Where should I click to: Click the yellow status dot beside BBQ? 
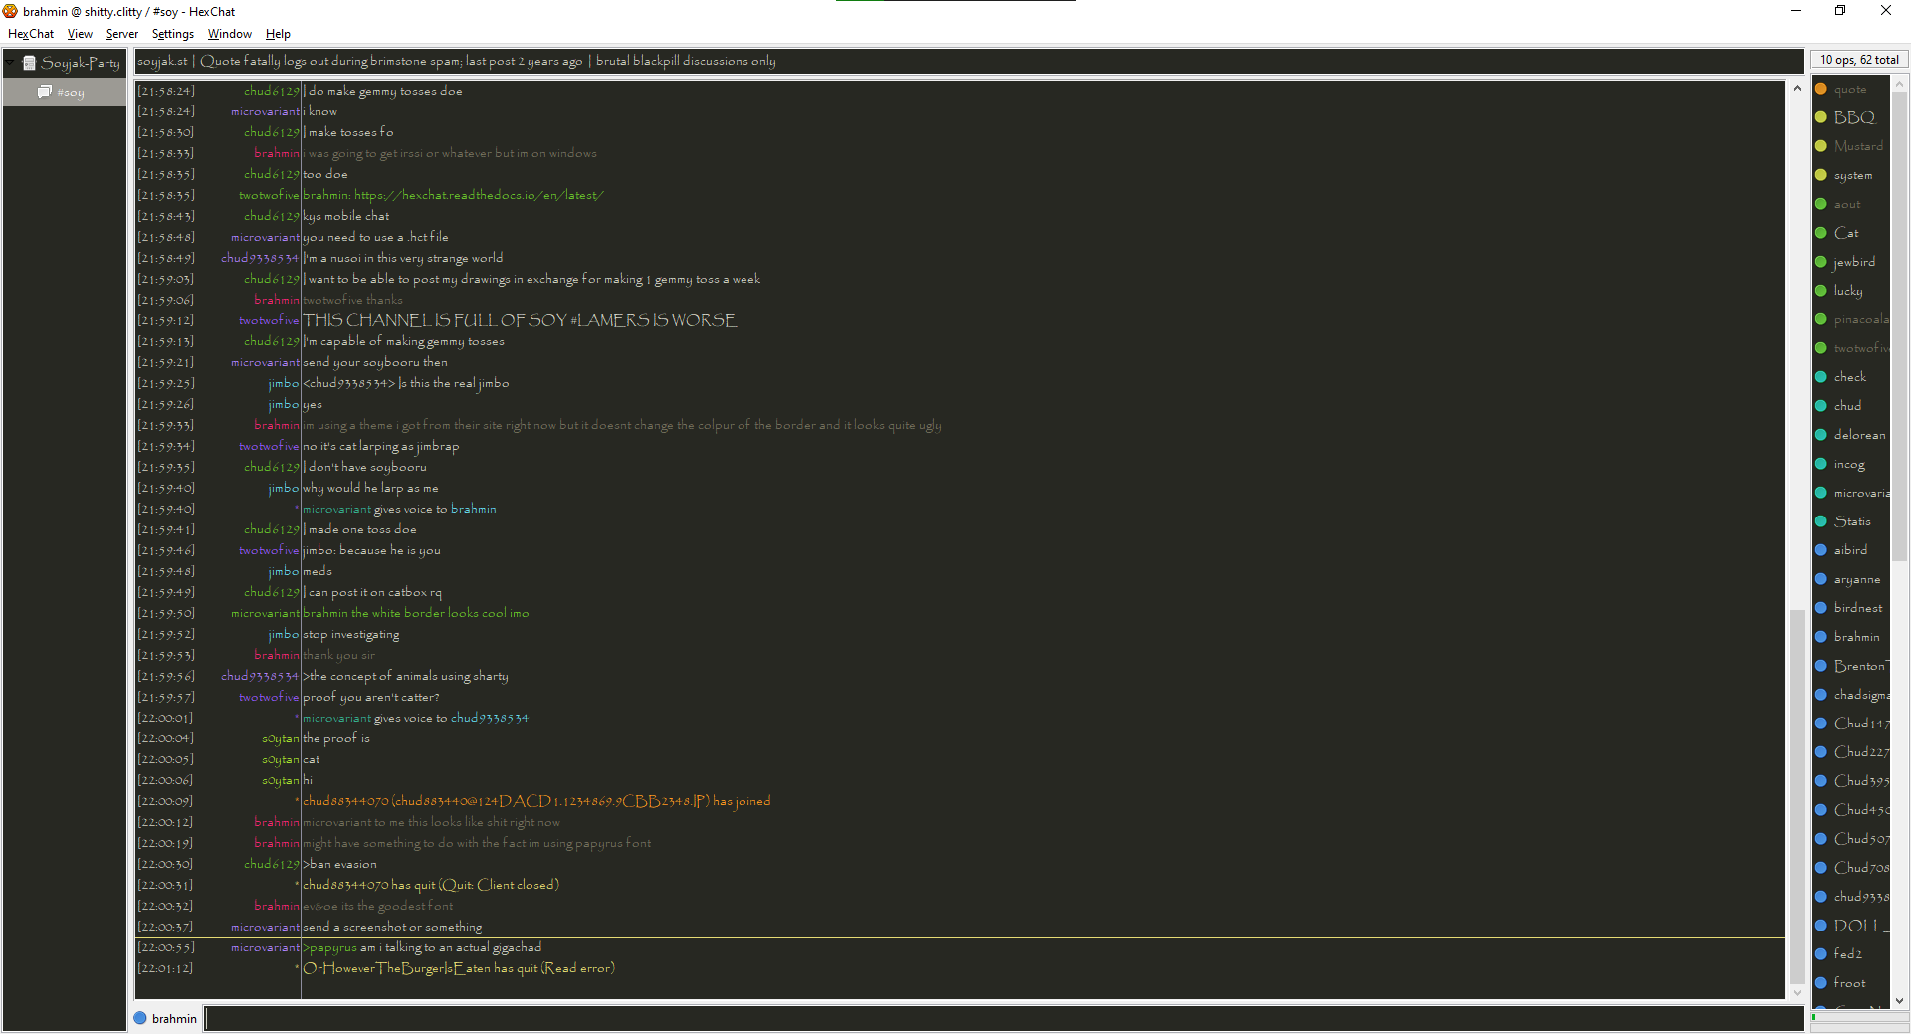pyautogui.click(x=1821, y=117)
